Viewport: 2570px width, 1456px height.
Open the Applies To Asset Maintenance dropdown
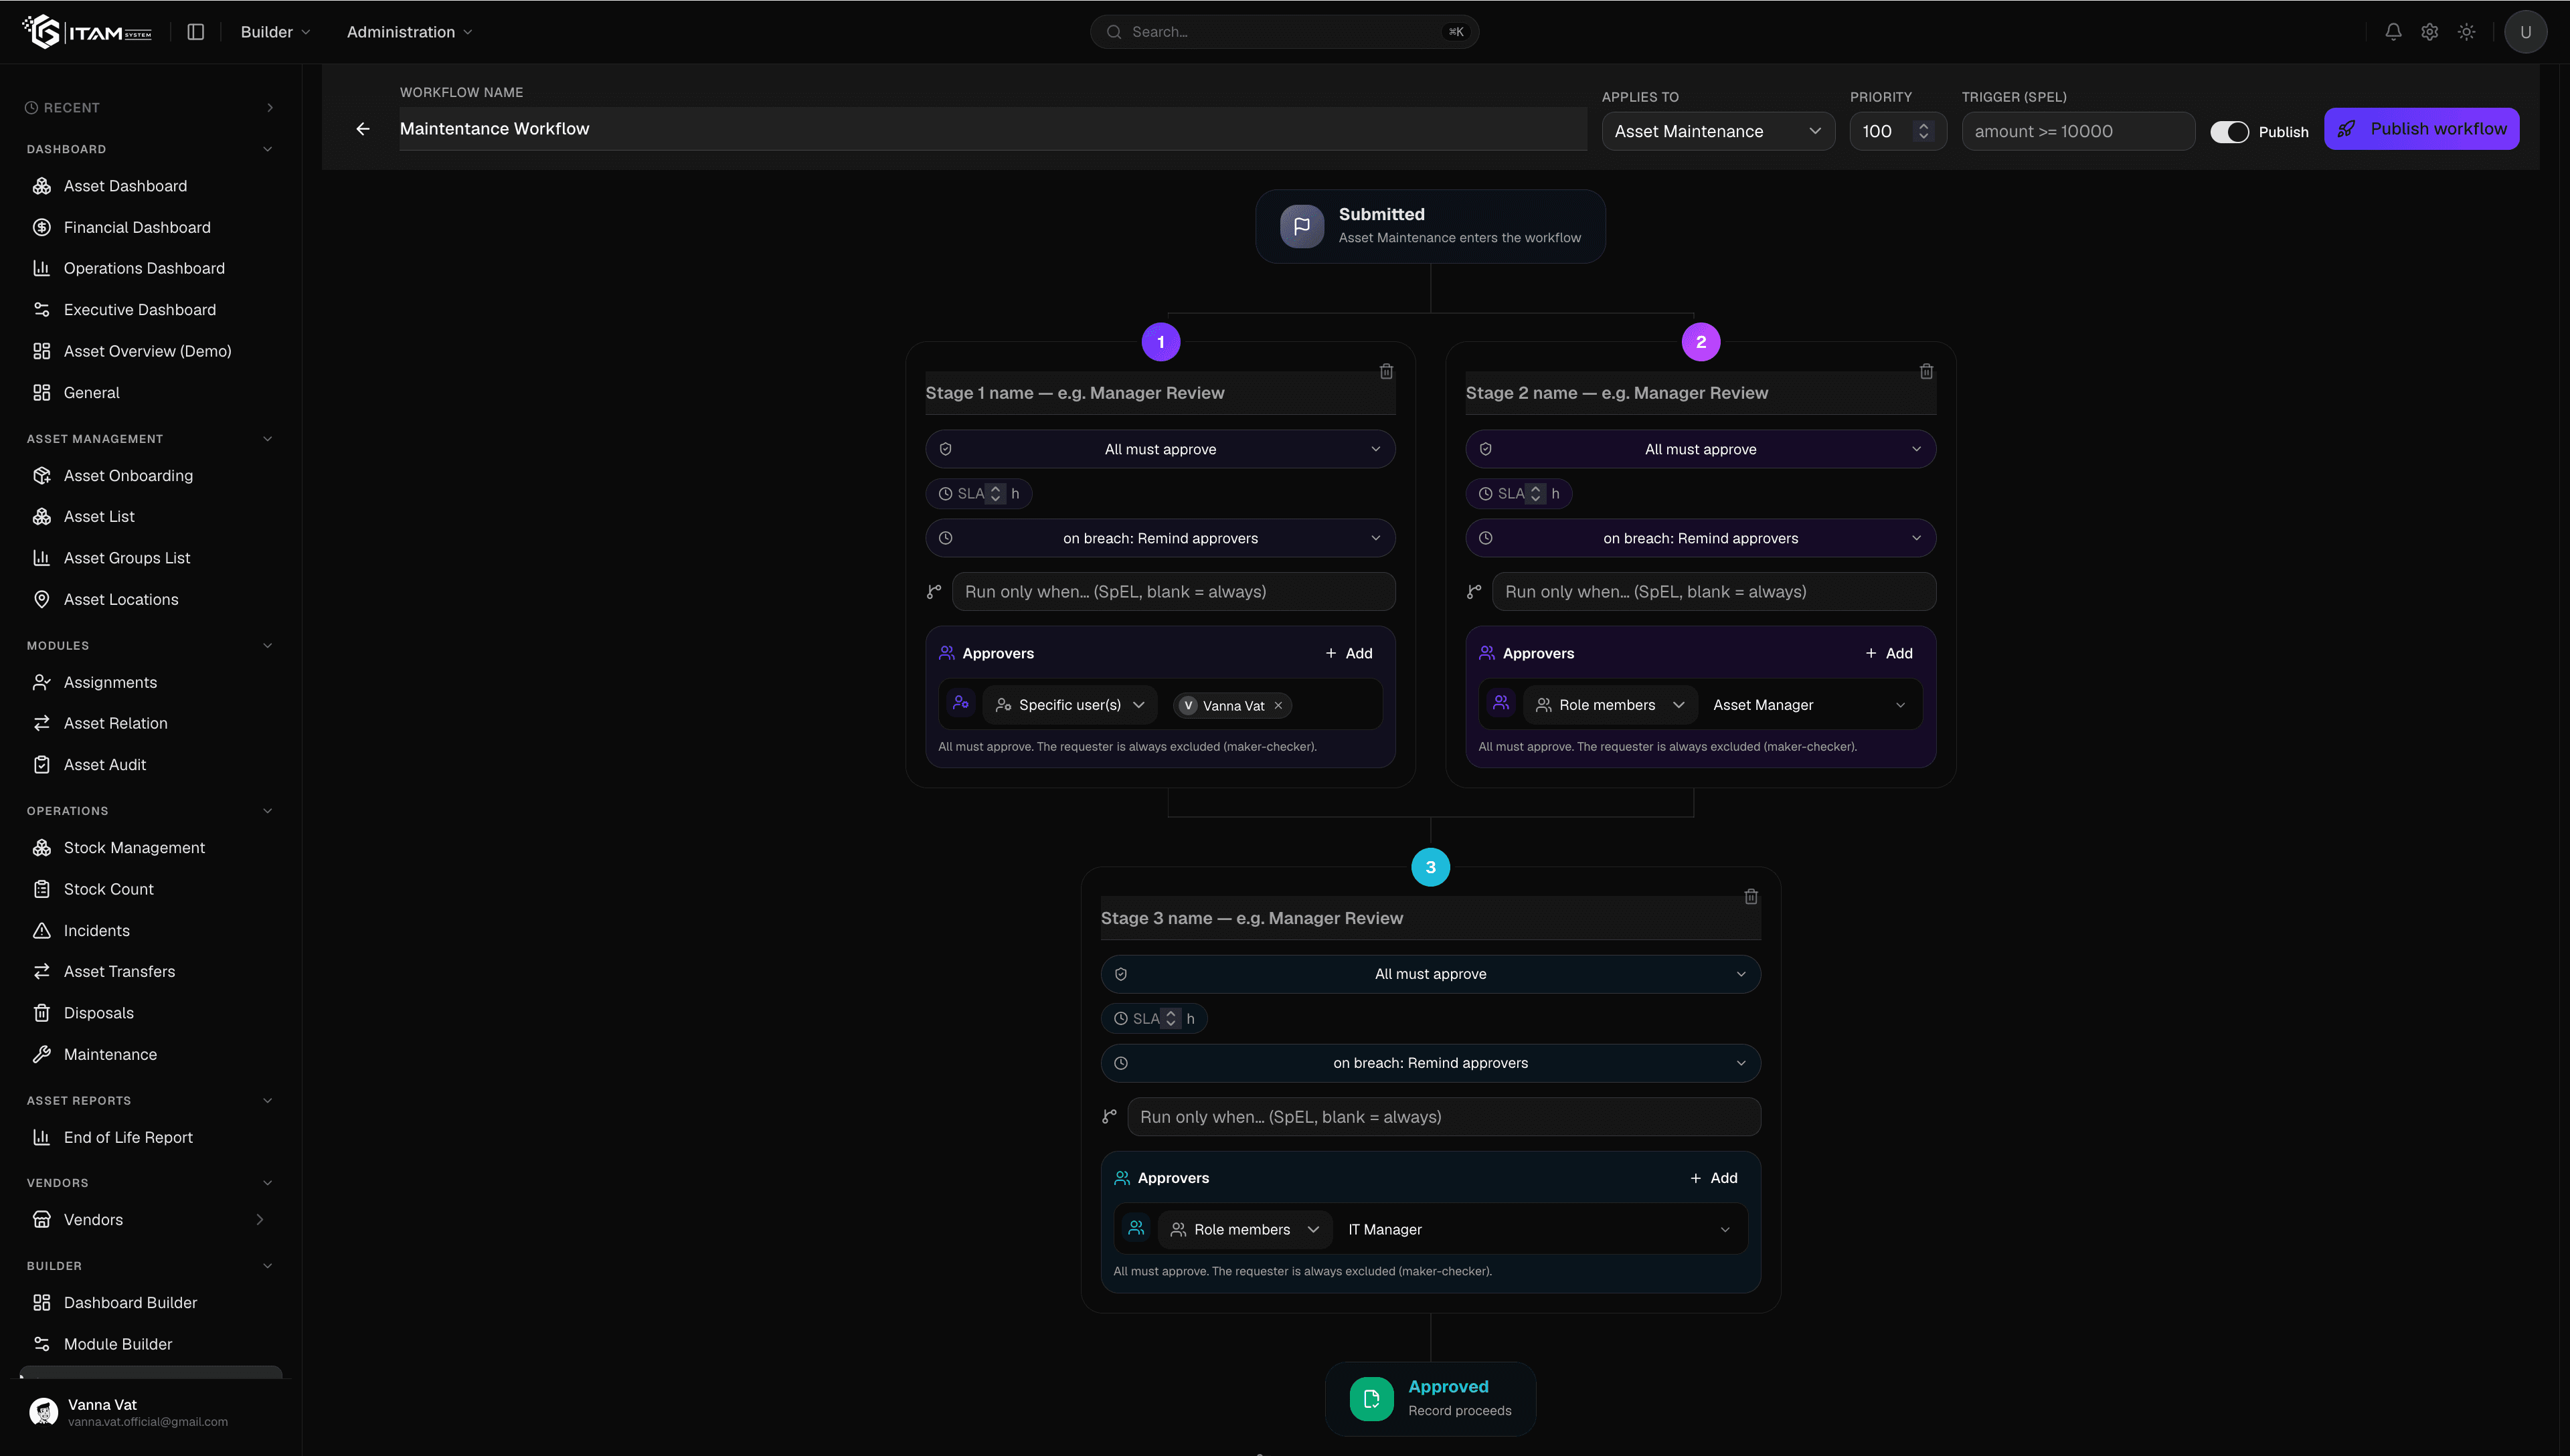tap(1718, 131)
